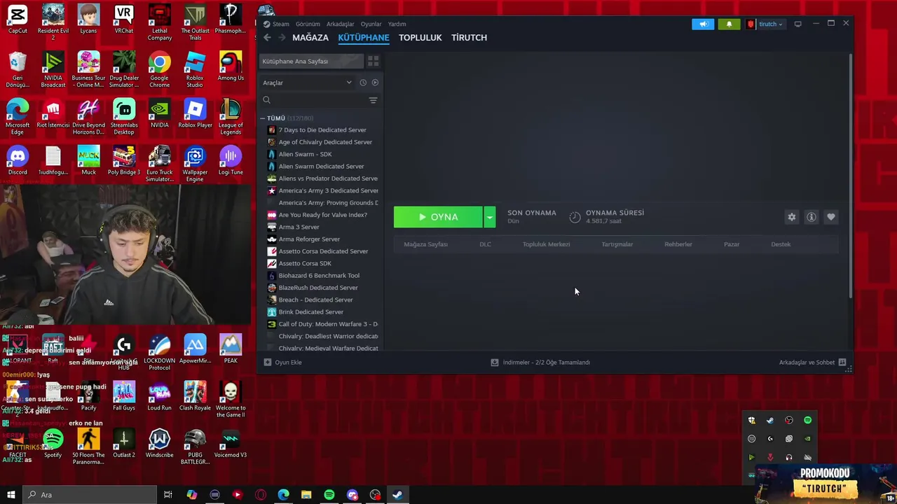
Task: Open Roblox Studio desktop icon
Action: pyautogui.click(x=195, y=69)
